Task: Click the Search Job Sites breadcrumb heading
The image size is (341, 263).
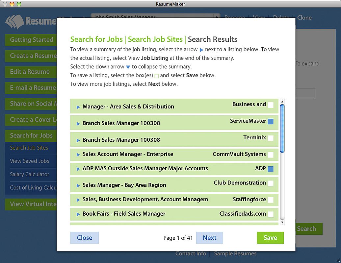Action: [x=155, y=39]
